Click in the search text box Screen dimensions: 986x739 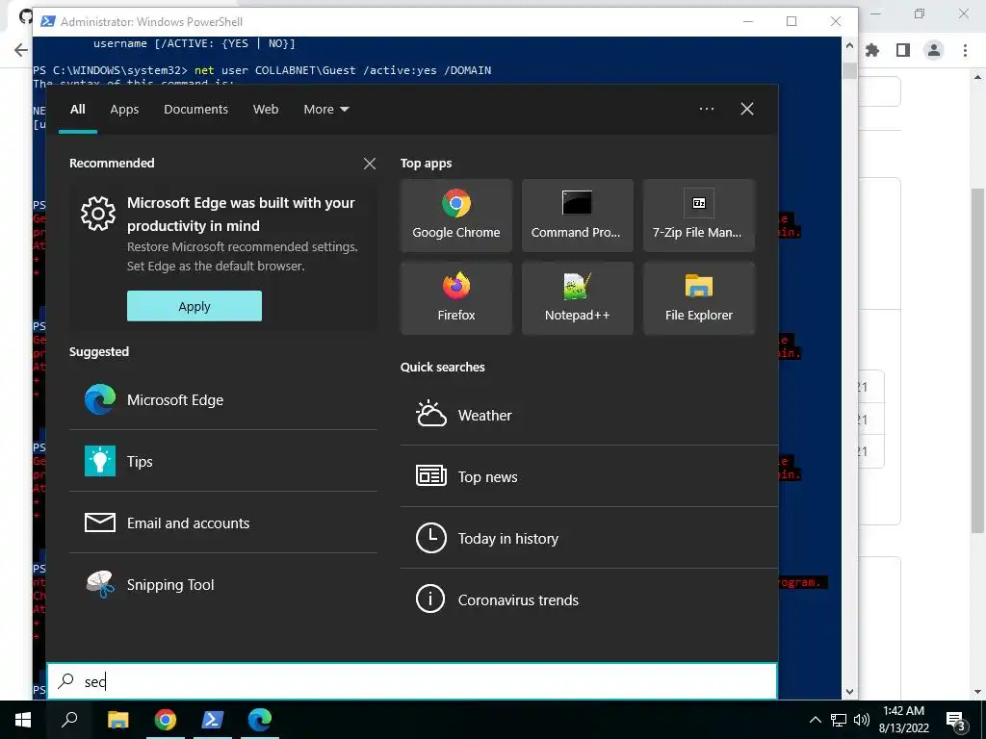[412, 681]
